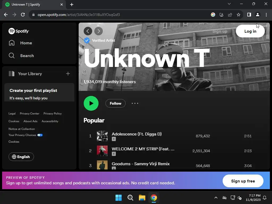Open a new Chrome tab

tap(72, 5)
